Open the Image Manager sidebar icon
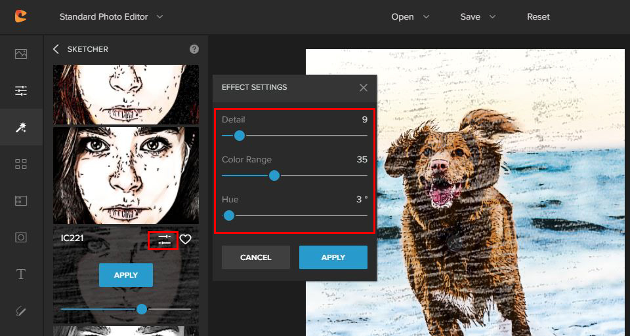630x336 pixels. coord(21,54)
